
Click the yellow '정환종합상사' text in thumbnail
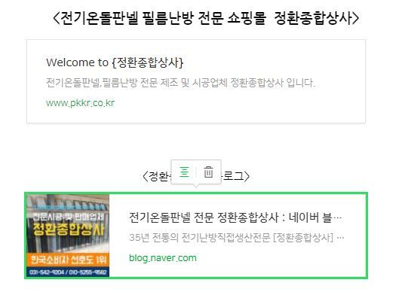click(69, 229)
